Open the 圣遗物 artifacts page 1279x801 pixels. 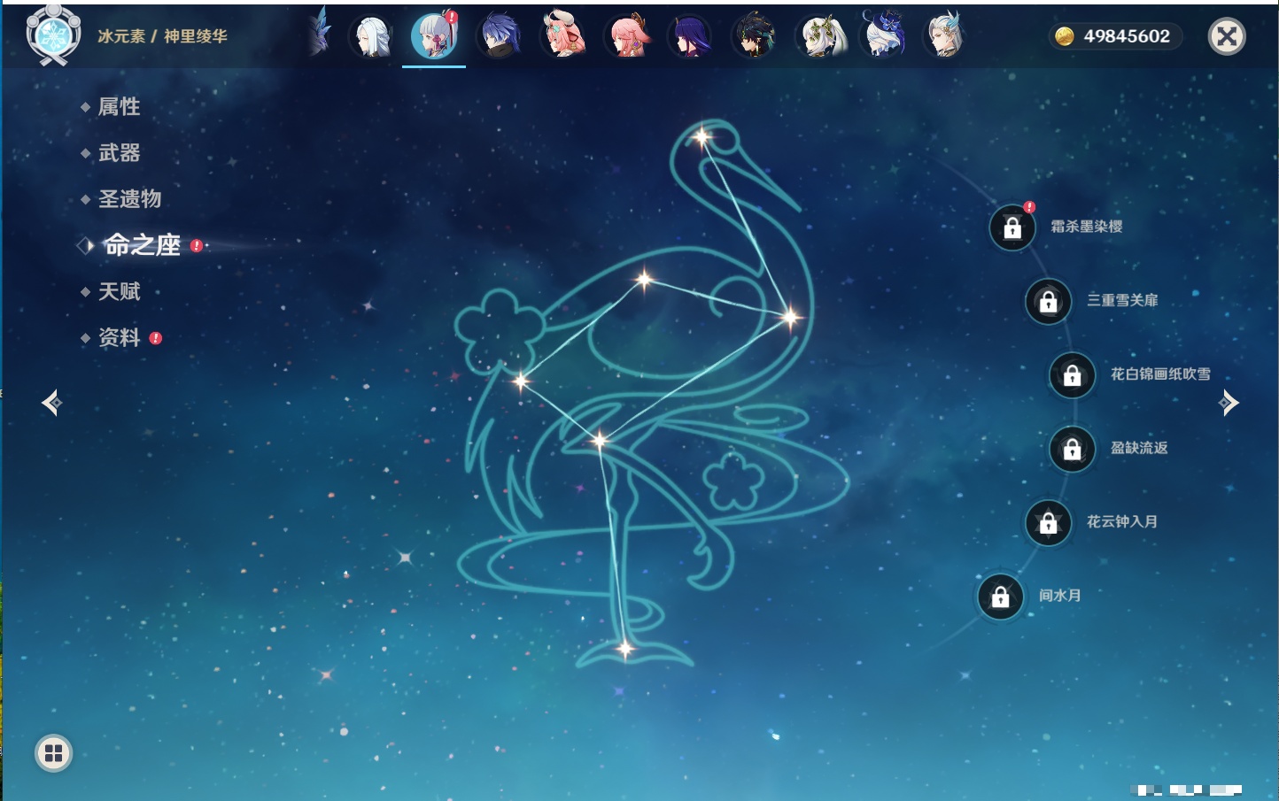129,199
